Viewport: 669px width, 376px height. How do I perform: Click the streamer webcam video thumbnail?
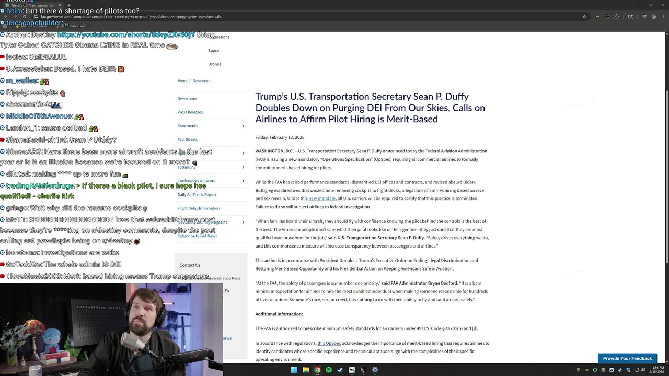pyautogui.click(x=111, y=329)
